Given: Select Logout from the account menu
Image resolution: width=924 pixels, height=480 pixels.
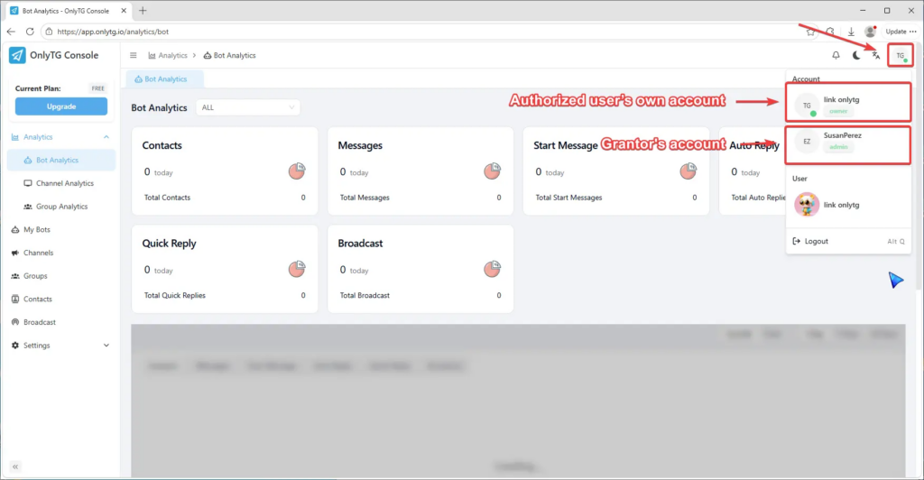Looking at the screenshot, I should click(816, 241).
